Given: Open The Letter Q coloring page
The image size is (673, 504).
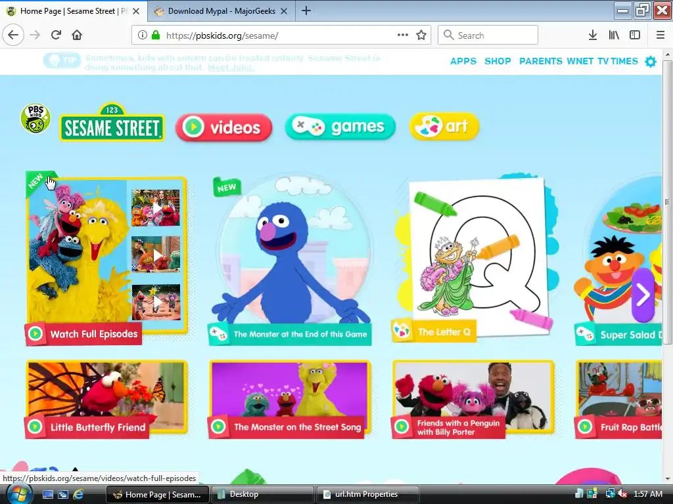Looking at the screenshot, I should 473,257.
